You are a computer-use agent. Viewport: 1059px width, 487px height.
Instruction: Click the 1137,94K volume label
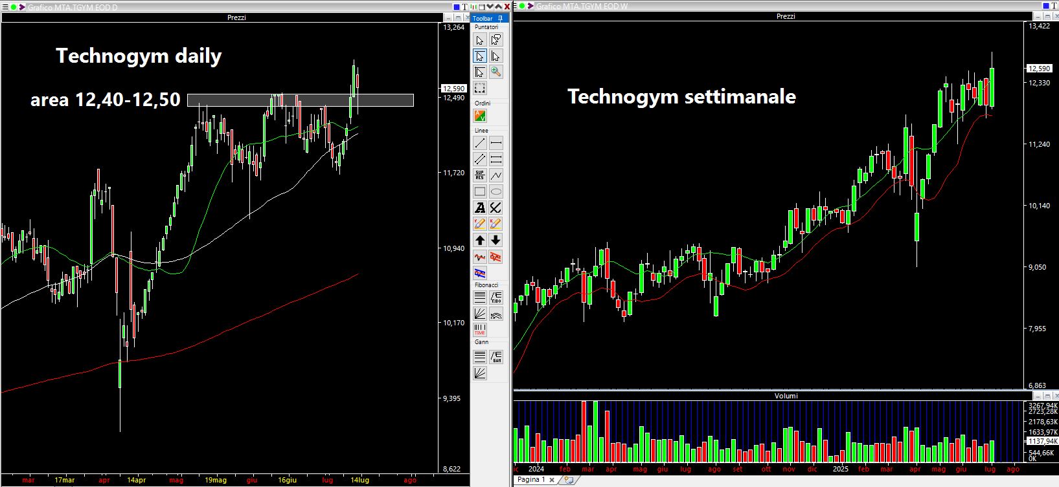[1042, 441]
